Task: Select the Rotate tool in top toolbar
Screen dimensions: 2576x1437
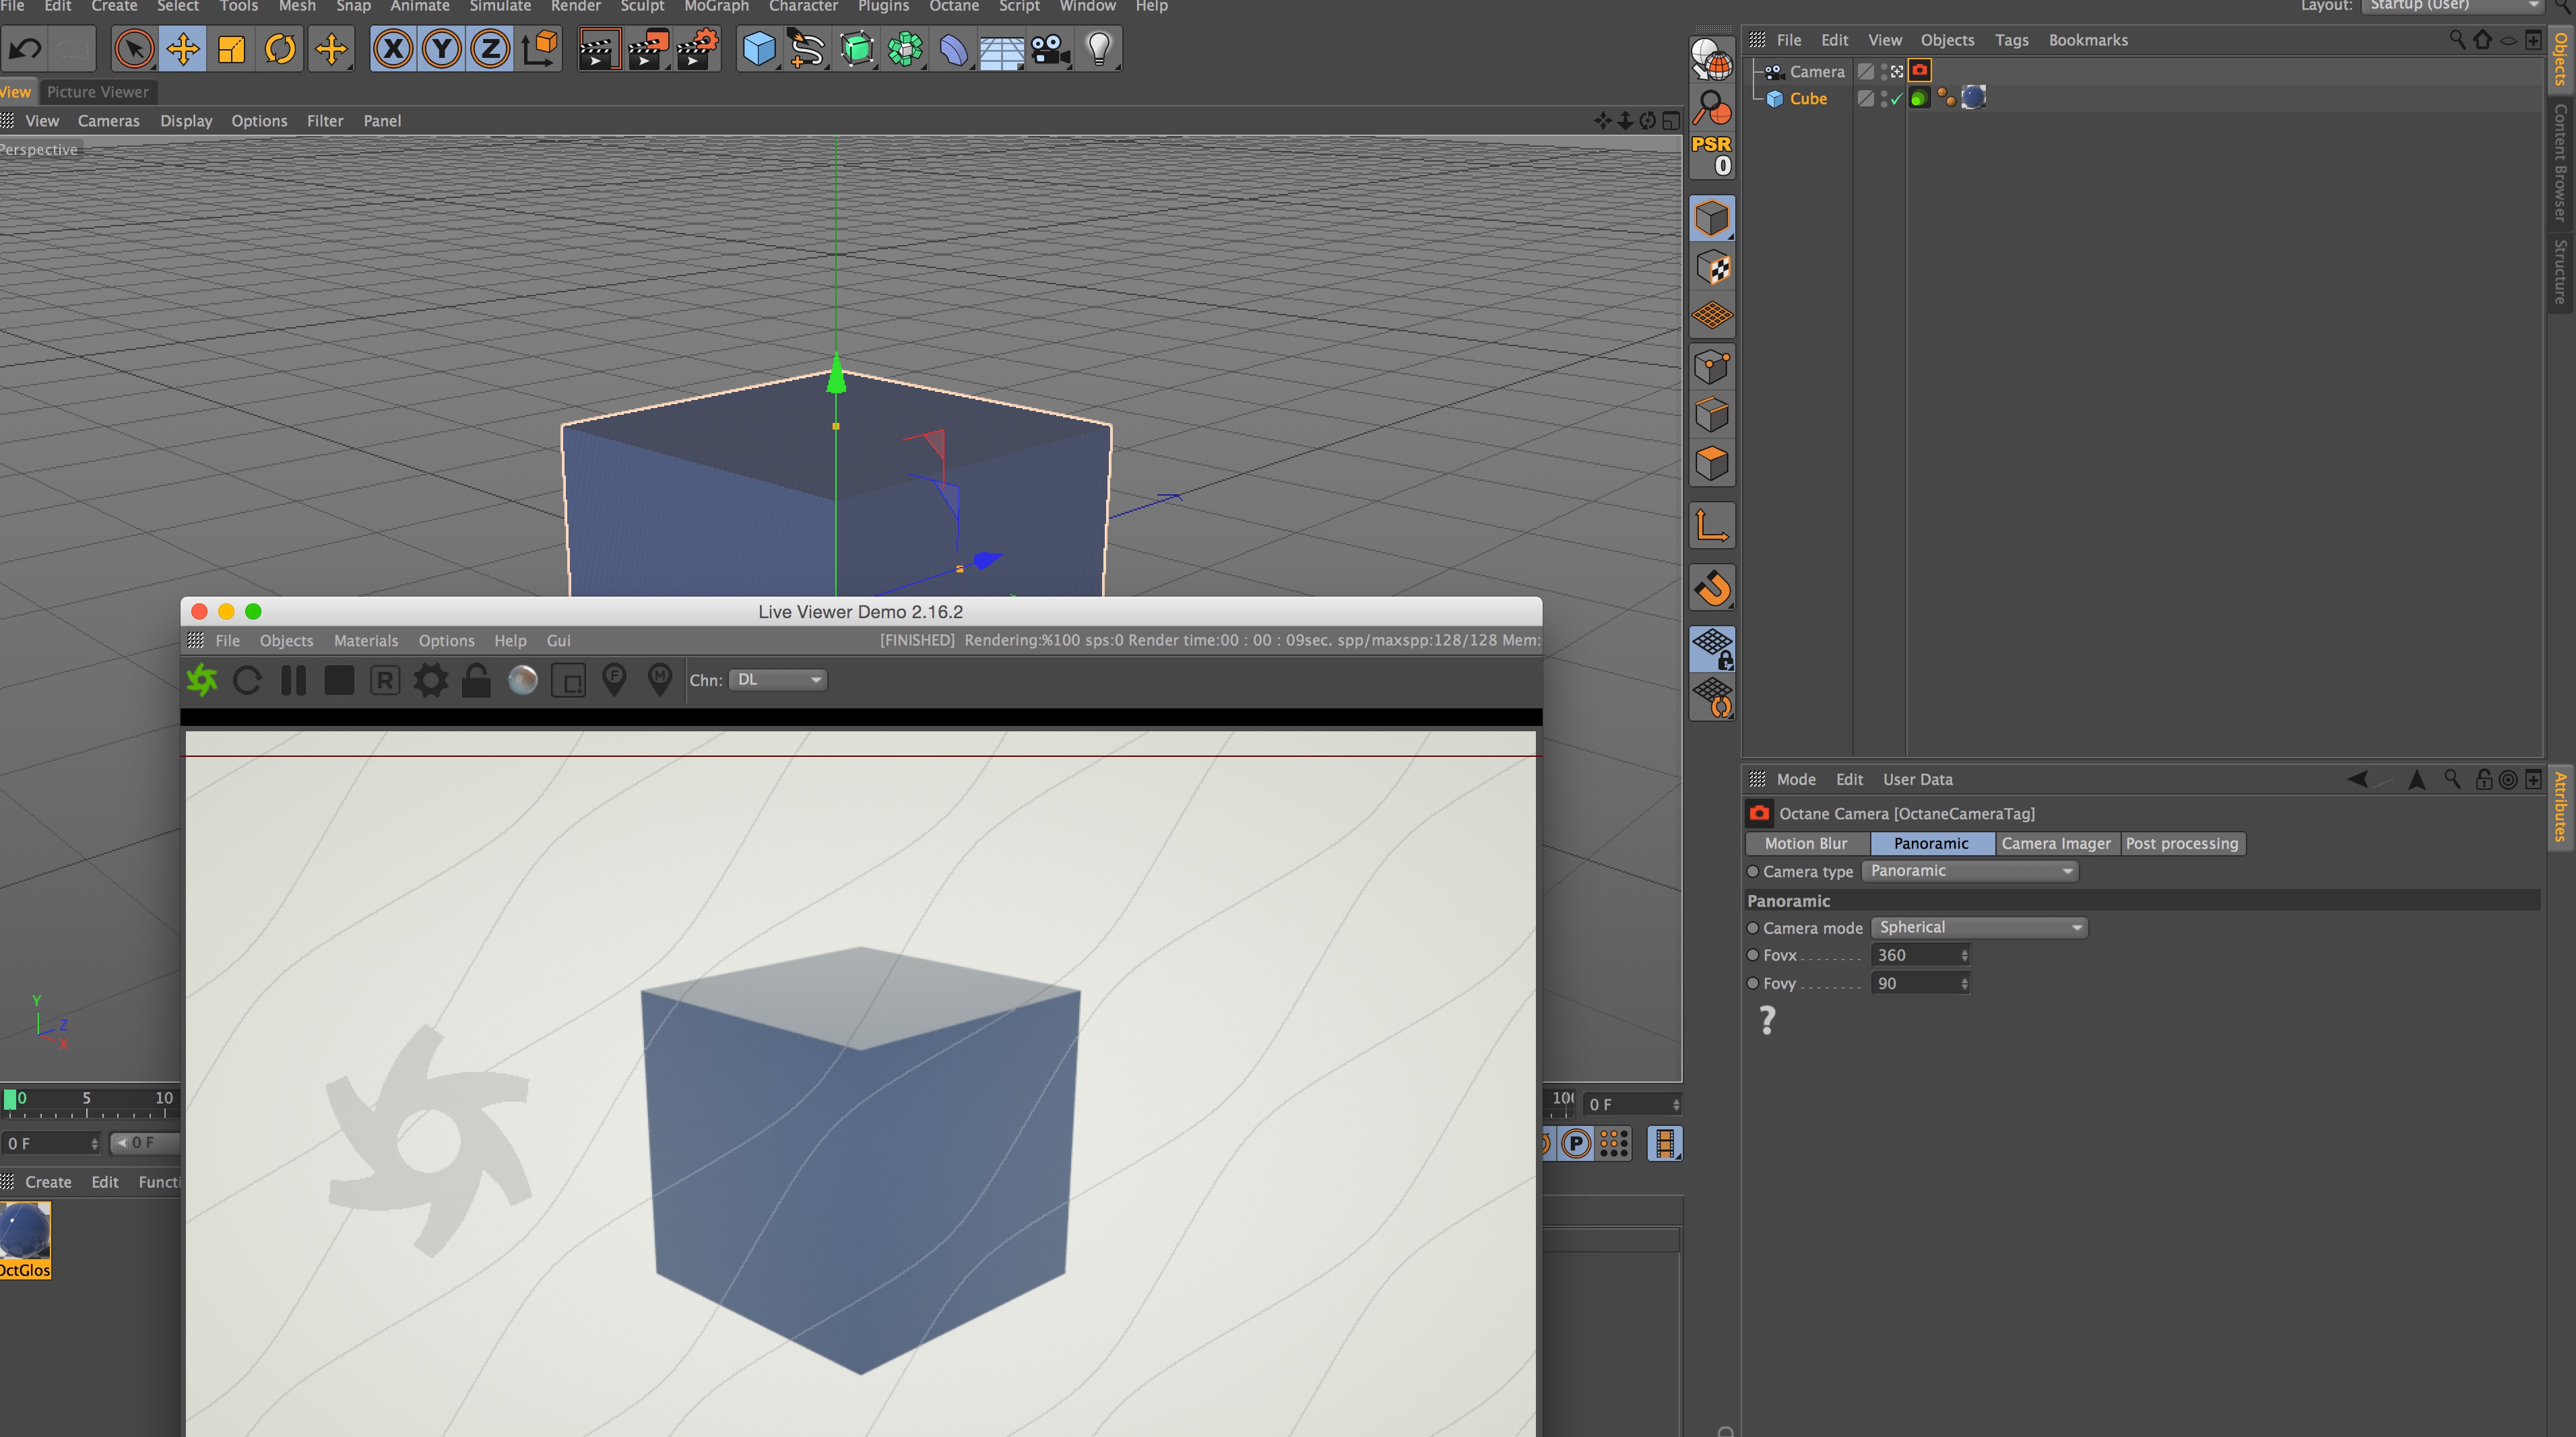Action: click(x=281, y=48)
